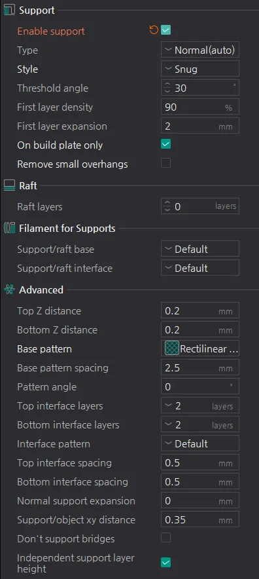
Task: Click the Support section icon
Action: (x=9, y=10)
